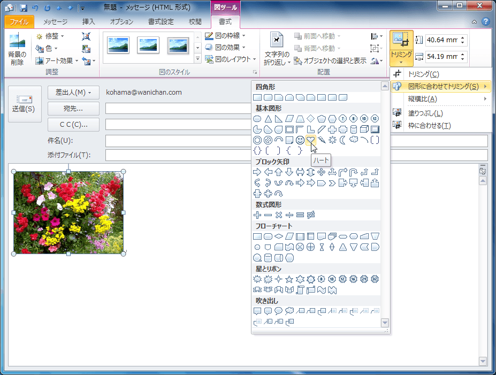Choose the no-symbol prohibited shape
The image size is (496, 375).
coord(268,140)
